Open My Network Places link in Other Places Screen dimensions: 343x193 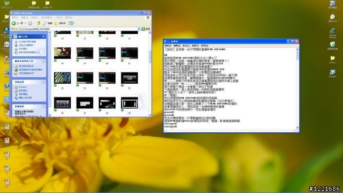click(x=23, y=98)
